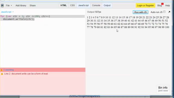Toggle the CSS panel tab
Image resolution: width=174 pixels, height=98 pixels.
pos(72,5)
